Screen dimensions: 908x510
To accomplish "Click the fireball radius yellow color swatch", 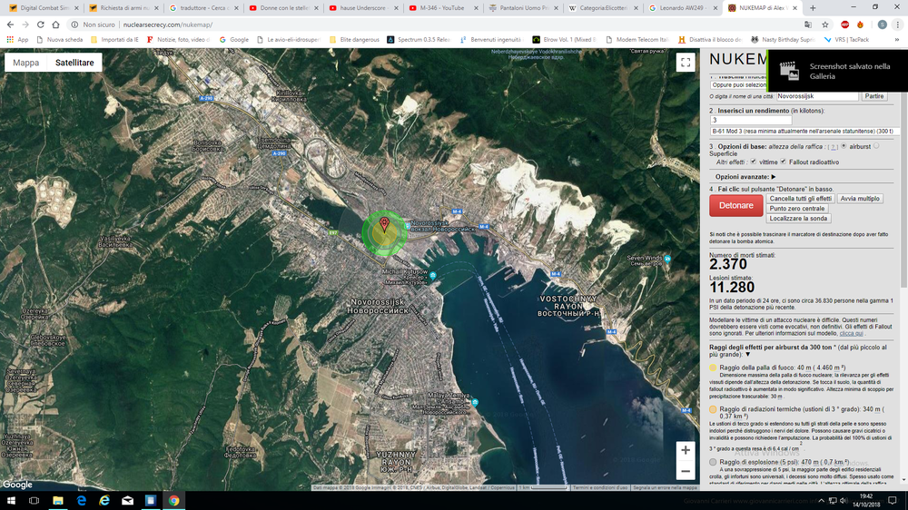I will (x=713, y=368).
